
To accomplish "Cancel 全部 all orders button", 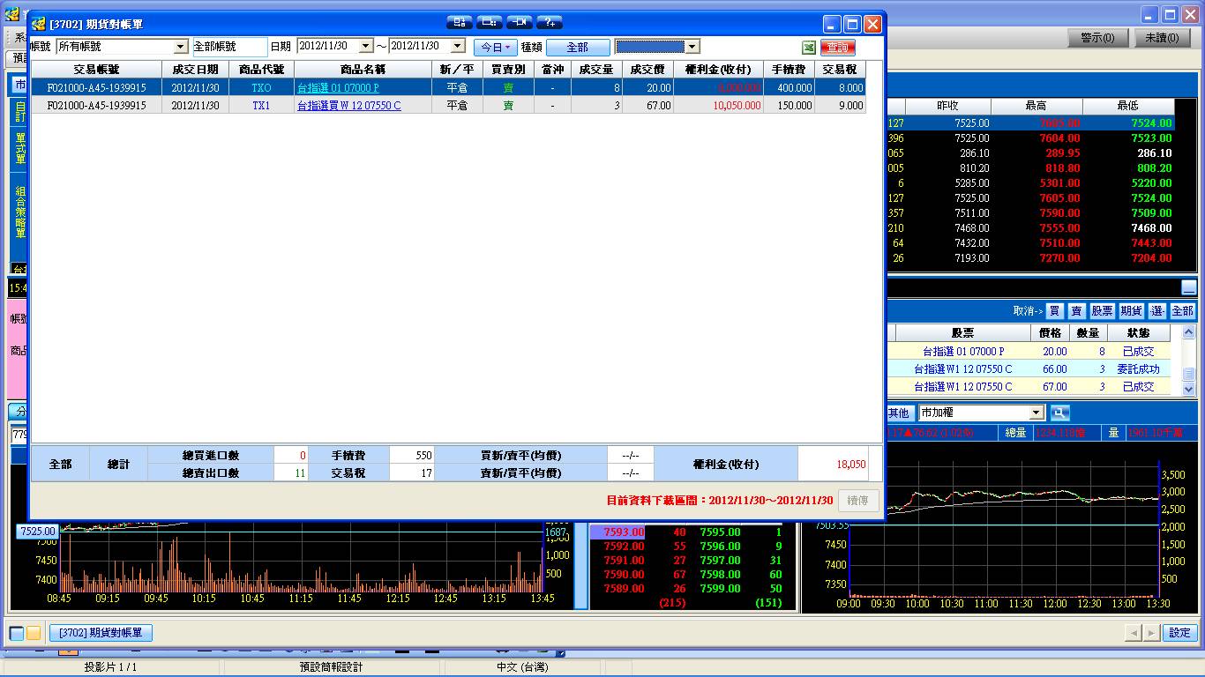I will coord(1183,311).
